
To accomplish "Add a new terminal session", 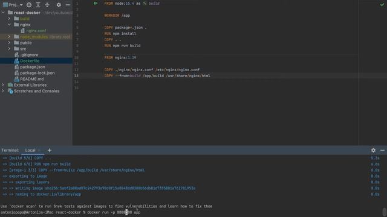I will (x=50, y=150).
